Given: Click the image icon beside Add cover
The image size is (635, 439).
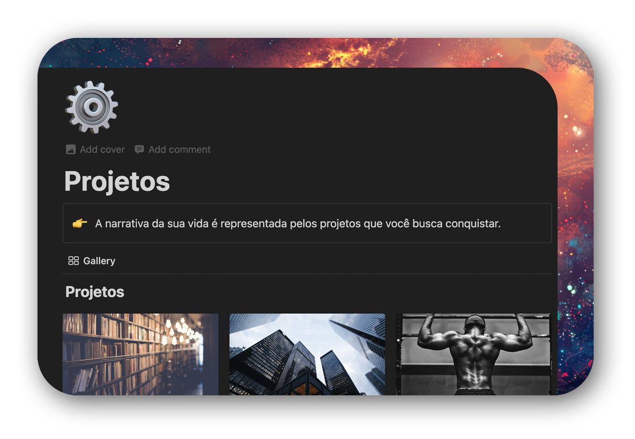Looking at the screenshot, I should (x=71, y=150).
